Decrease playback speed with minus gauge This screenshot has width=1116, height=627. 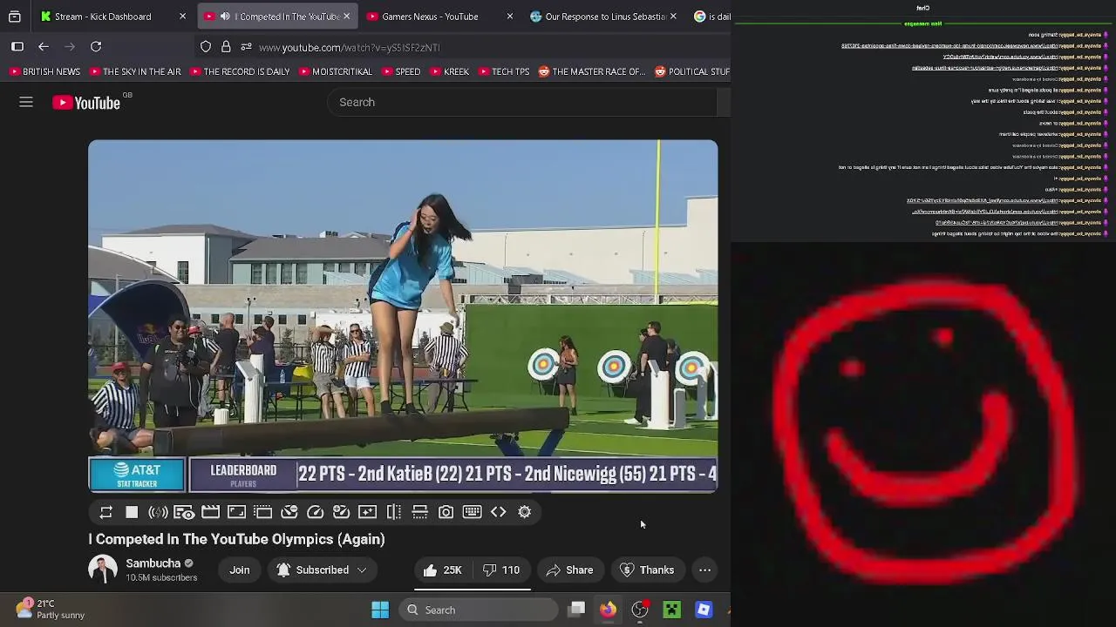point(289,512)
